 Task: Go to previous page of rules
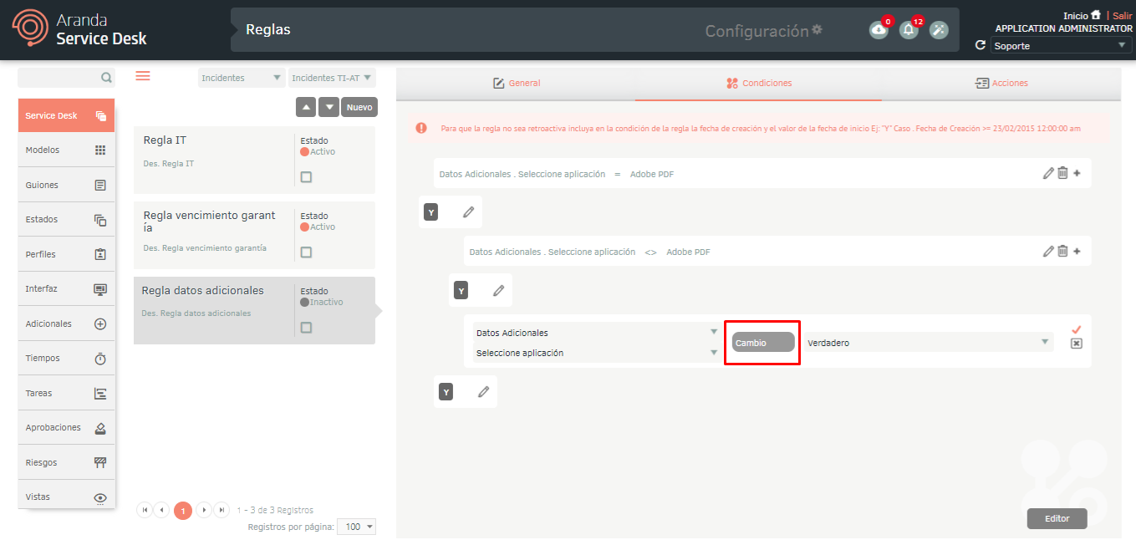click(162, 509)
